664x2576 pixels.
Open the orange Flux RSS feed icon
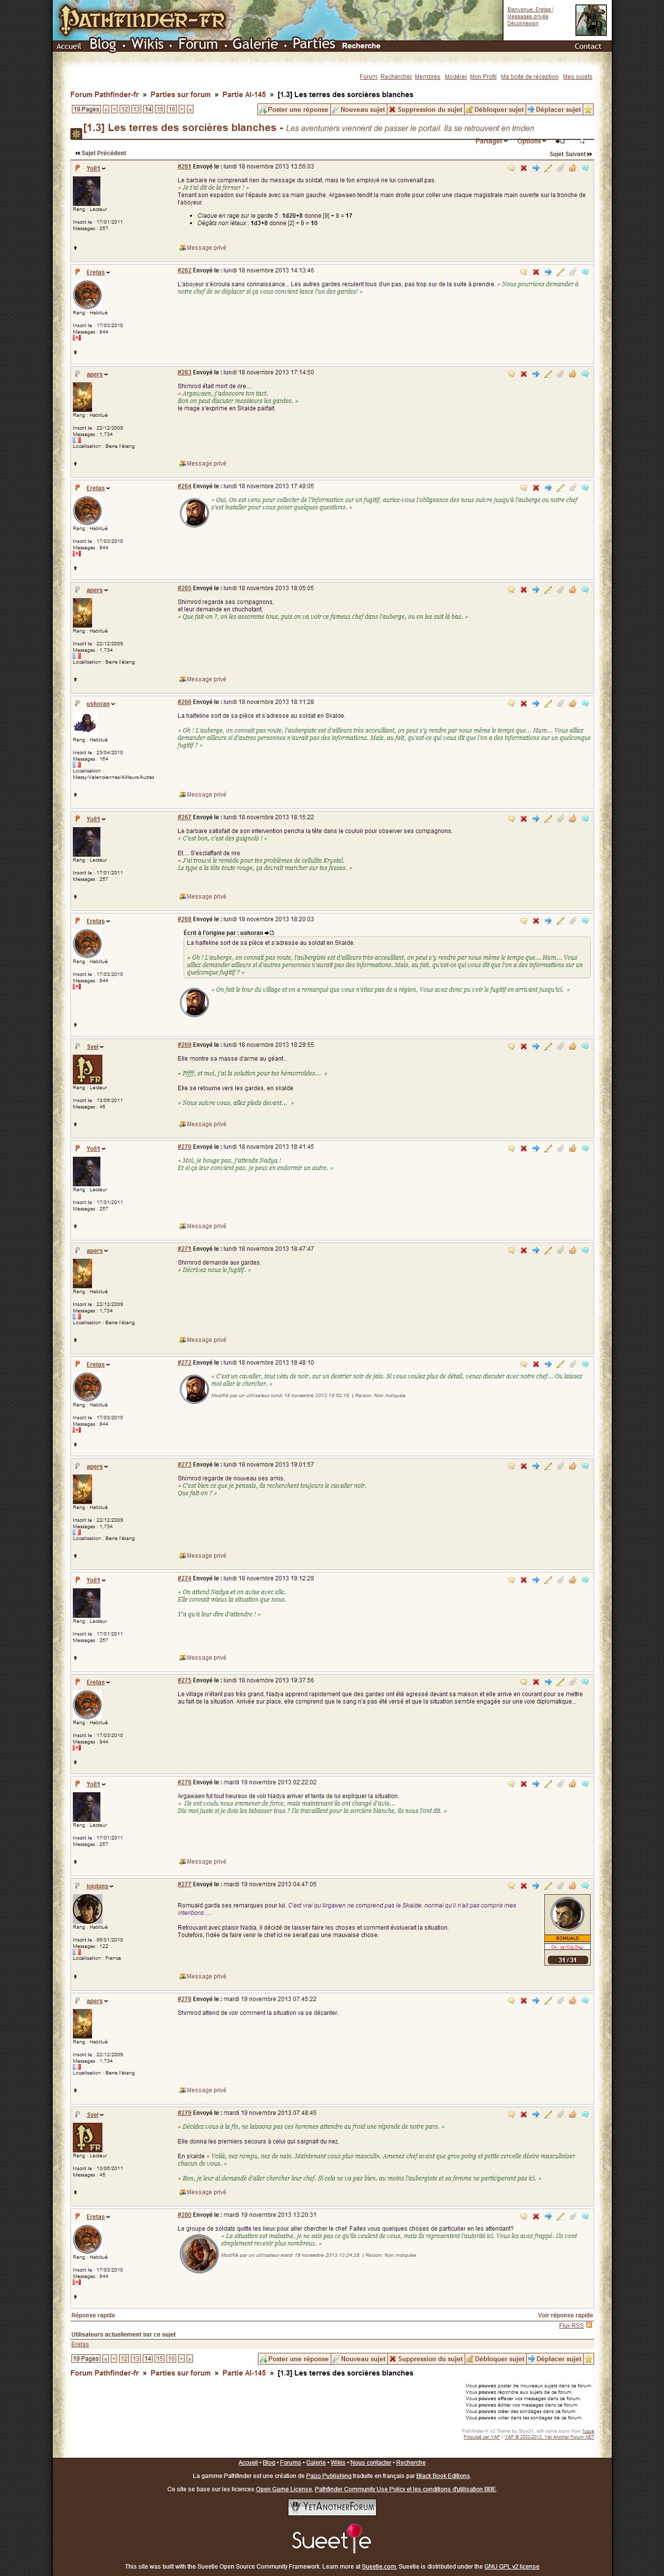pos(589,2325)
